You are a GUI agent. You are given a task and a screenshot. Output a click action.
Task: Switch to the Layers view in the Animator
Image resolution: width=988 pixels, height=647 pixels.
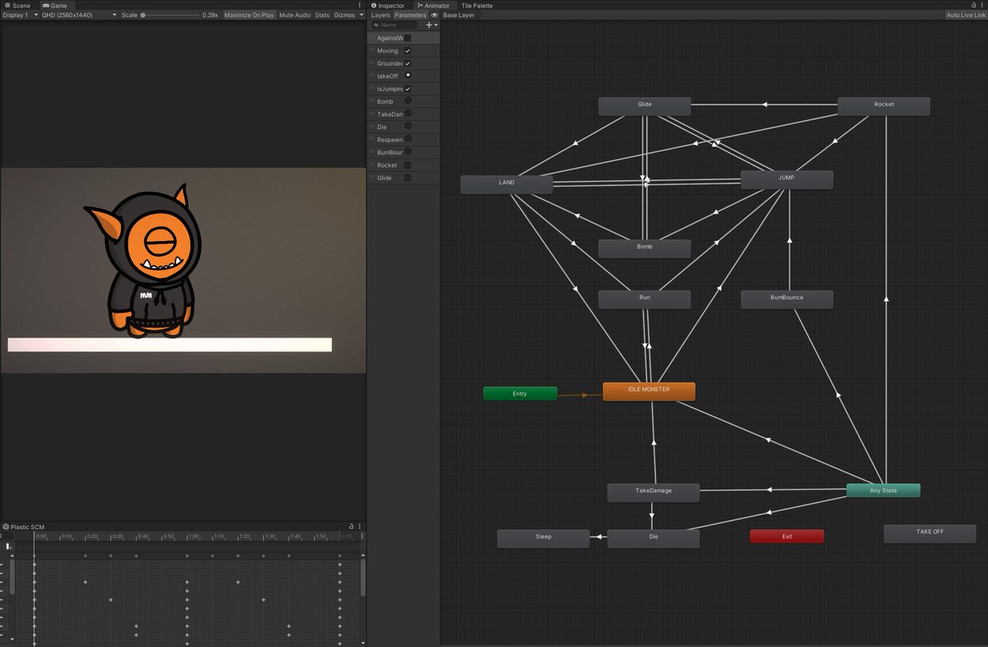380,15
